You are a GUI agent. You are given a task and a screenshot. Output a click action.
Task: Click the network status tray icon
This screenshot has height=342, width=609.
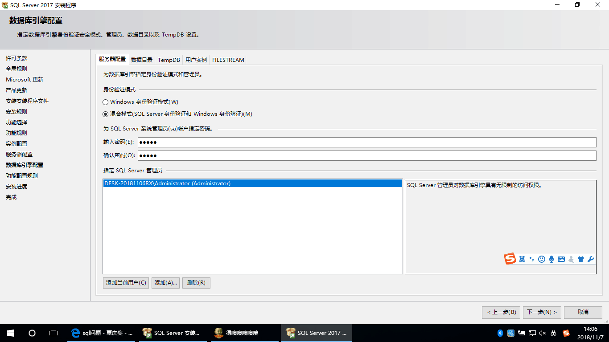coord(531,333)
